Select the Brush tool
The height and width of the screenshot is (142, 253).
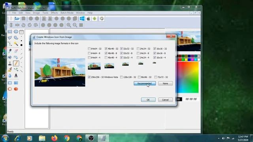[x=10, y=69]
